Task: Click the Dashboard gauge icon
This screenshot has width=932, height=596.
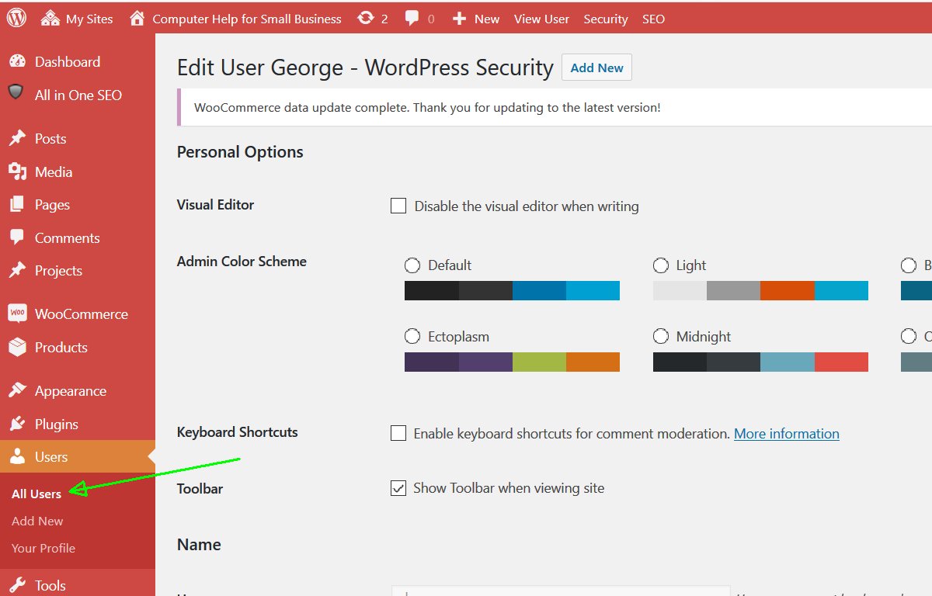Action: 17,62
